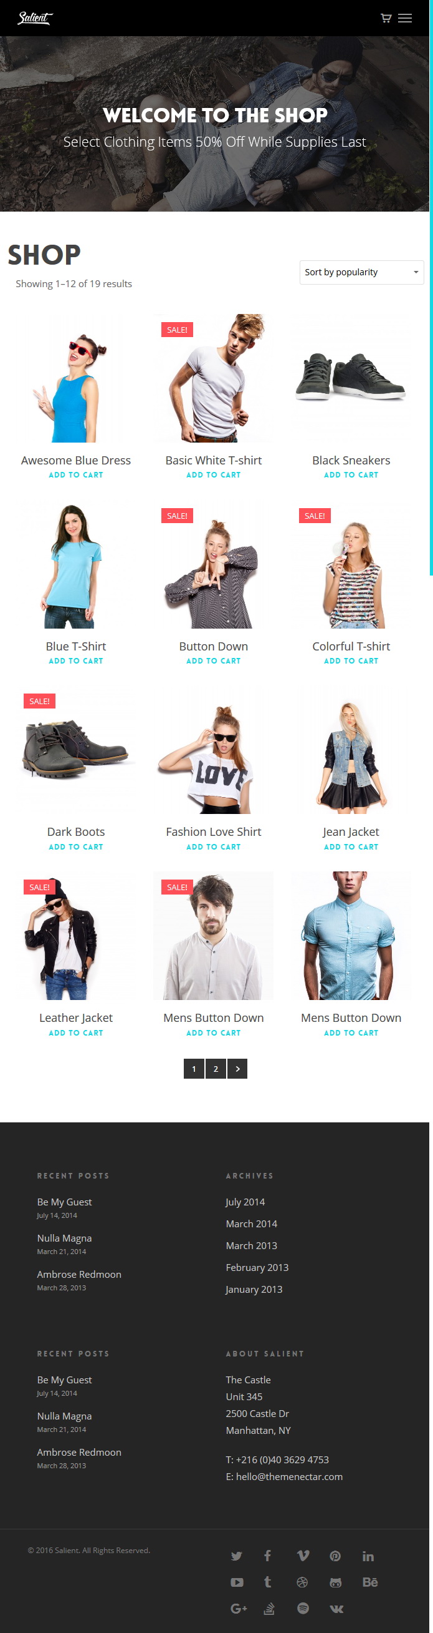Click the Salient logo
This screenshot has width=433, height=1633.
tap(35, 17)
